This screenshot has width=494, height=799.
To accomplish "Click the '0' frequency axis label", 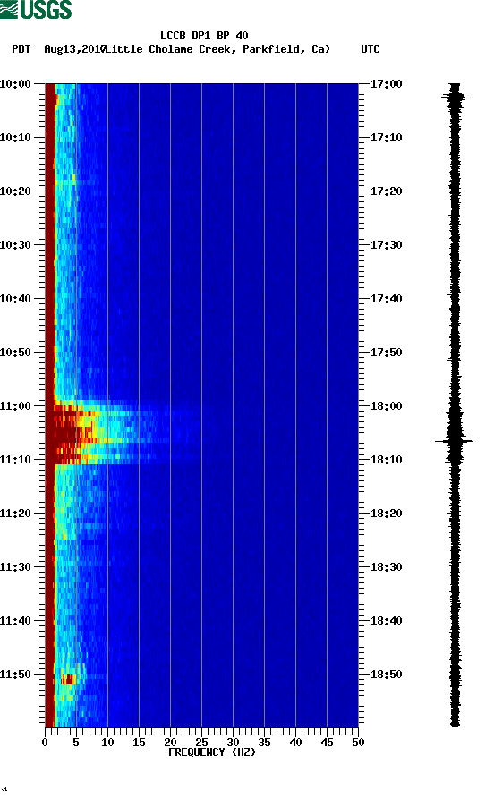I will [45, 743].
